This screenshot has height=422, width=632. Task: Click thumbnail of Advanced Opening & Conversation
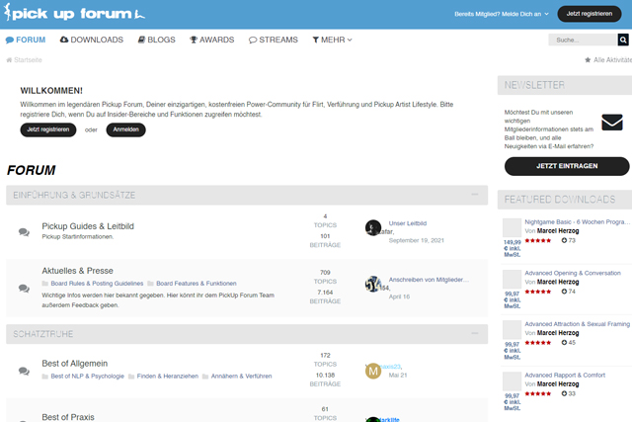click(512, 279)
